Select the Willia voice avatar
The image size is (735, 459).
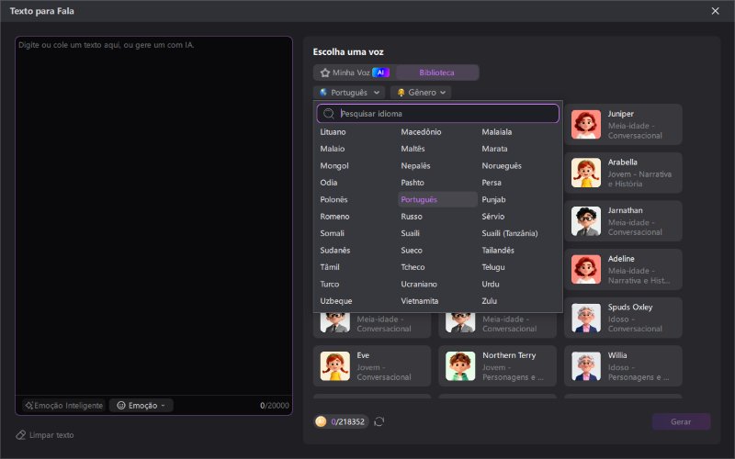point(586,365)
